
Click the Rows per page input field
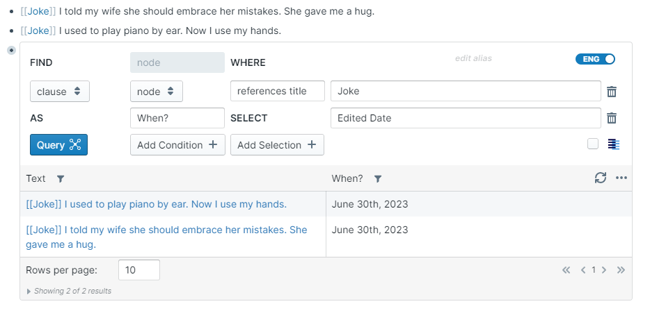[x=138, y=270]
